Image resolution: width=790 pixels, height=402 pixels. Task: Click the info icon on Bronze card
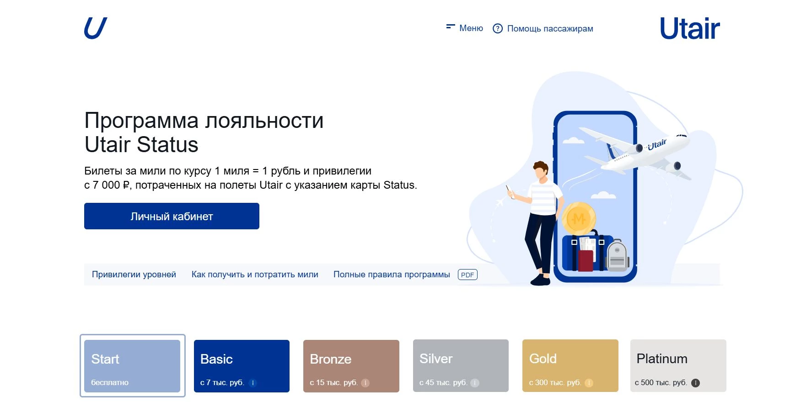pos(365,383)
